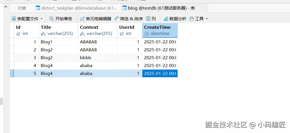Select the row selector for row 5
The image size is (290, 133).
(12, 74)
